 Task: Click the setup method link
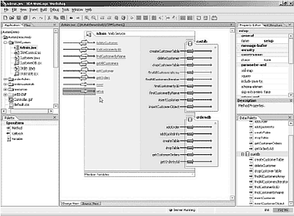(x=100, y=91)
